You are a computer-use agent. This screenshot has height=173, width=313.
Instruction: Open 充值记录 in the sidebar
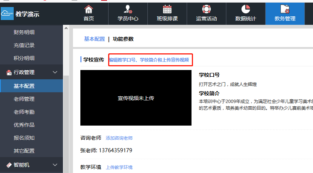coord(24,45)
